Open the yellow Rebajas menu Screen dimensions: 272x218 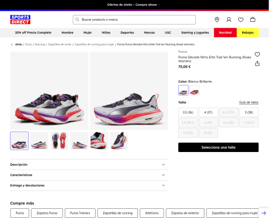[248, 33]
